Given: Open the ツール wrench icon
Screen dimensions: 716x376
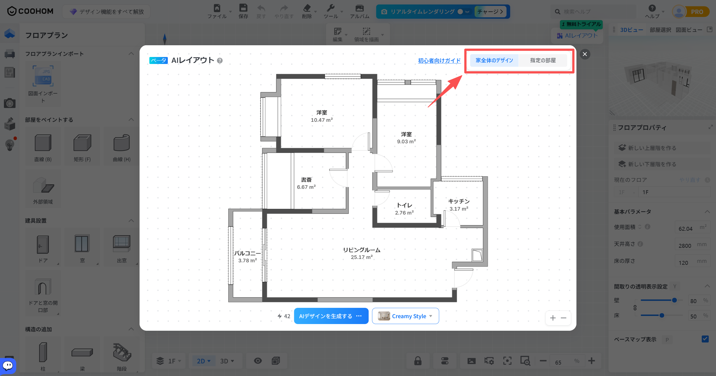Looking at the screenshot, I should [331, 8].
